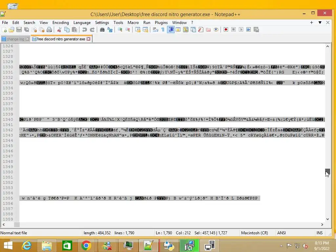
Task: Click the vertical scrollbar down arrow
Action: [328, 219]
